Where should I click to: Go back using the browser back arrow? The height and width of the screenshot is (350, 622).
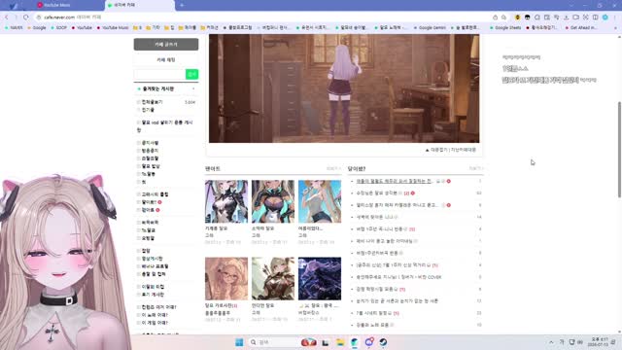pos(7,17)
